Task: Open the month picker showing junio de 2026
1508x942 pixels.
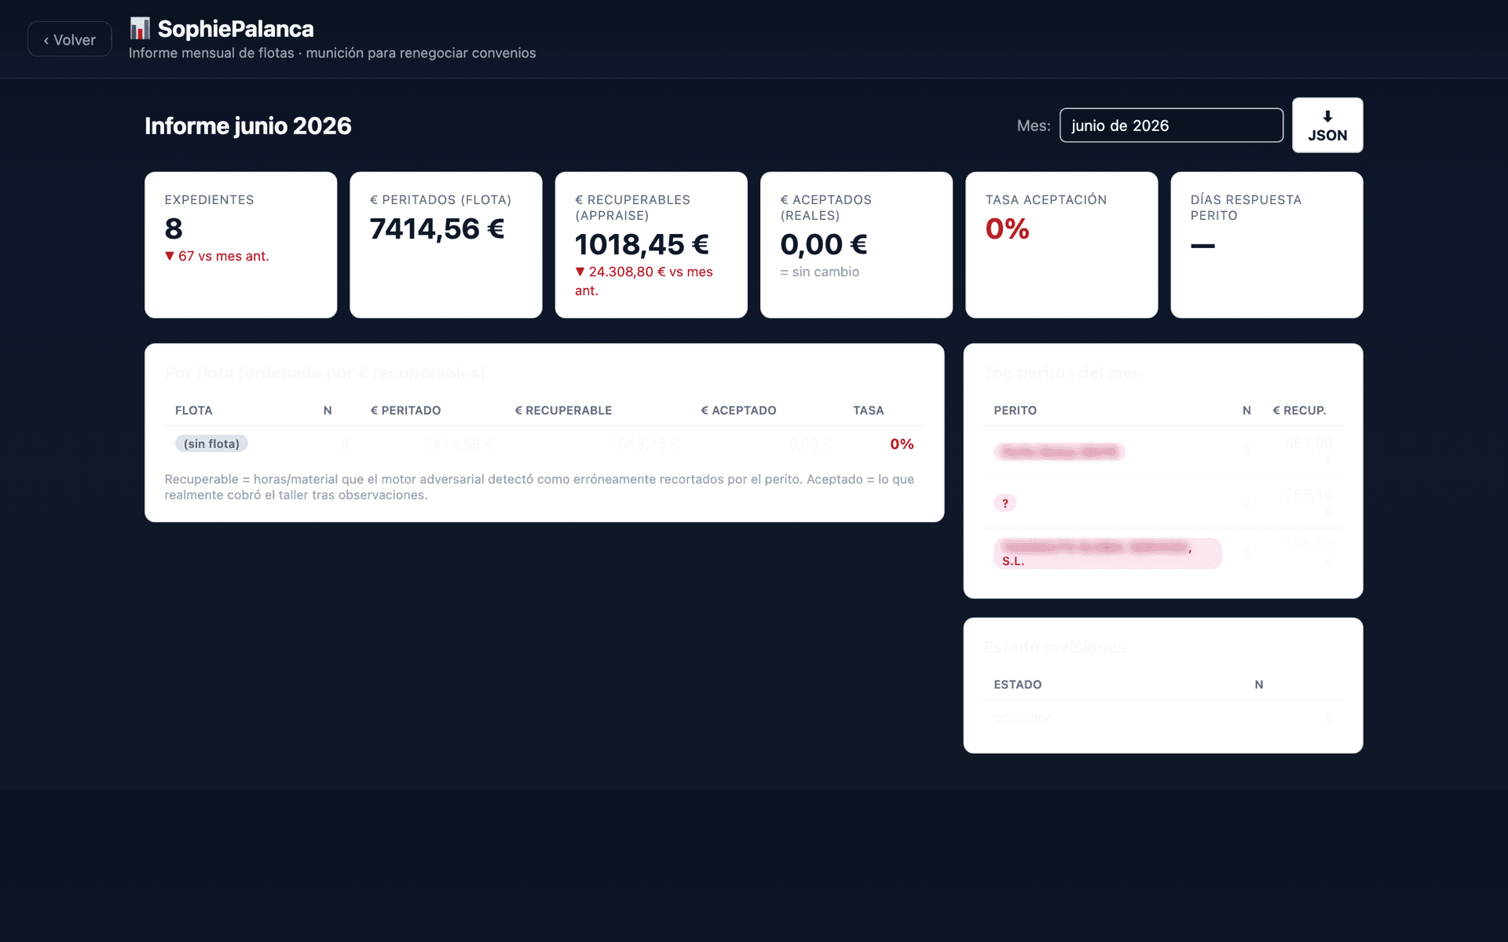Action: 1171,126
